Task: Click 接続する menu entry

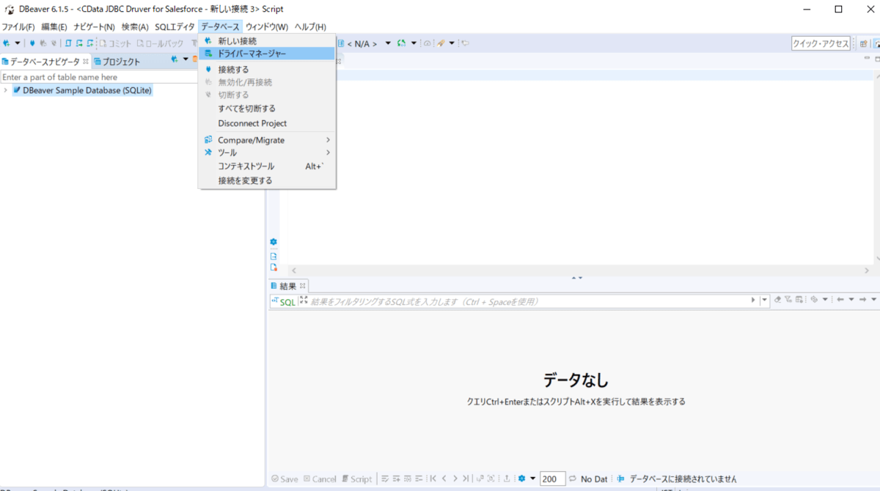Action: tap(267, 70)
